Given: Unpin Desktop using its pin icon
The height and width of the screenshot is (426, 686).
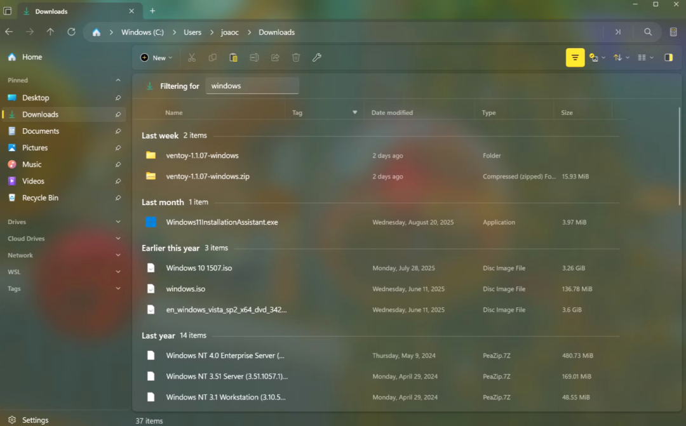Looking at the screenshot, I should click(118, 98).
